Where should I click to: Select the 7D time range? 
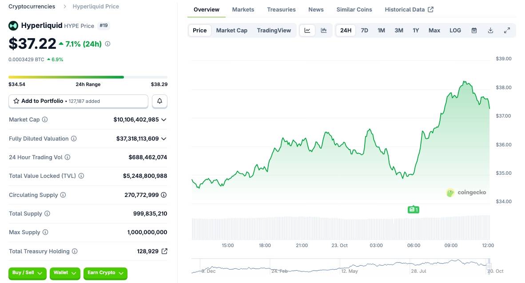click(x=364, y=30)
